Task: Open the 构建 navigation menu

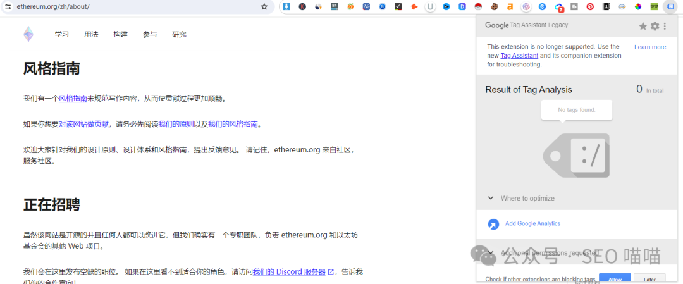Action: tap(121, 34)
